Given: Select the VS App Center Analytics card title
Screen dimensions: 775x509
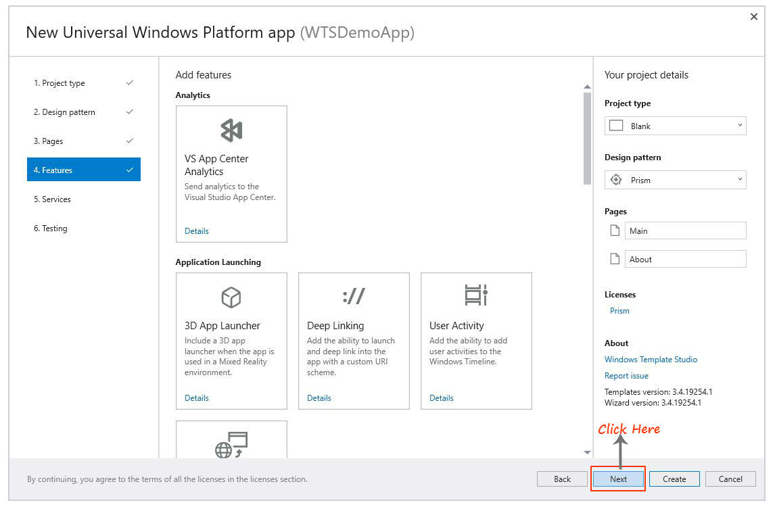Looking at the screenshot, I should coord(216,165).
